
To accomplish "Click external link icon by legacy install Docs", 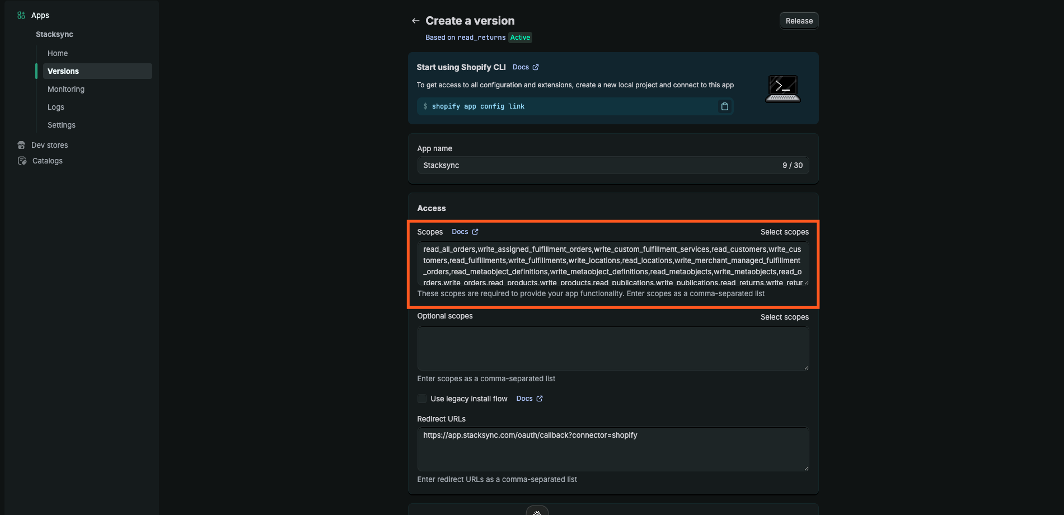I will 540,399.
